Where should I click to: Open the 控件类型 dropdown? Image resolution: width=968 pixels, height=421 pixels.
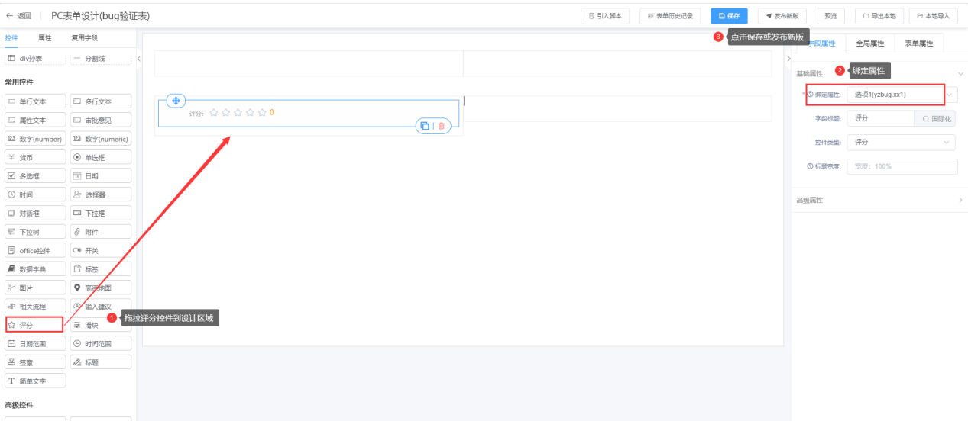[x=901, y=143]
